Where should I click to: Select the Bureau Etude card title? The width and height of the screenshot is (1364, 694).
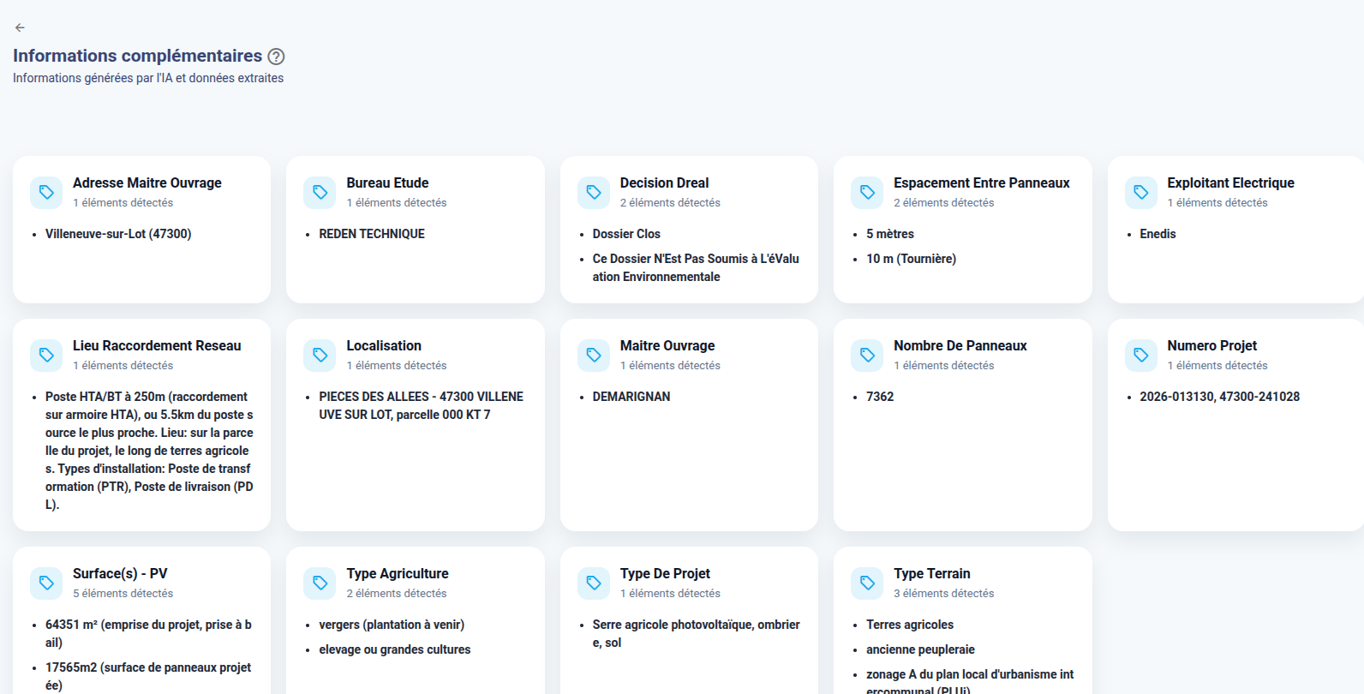(x=387, y=182)
